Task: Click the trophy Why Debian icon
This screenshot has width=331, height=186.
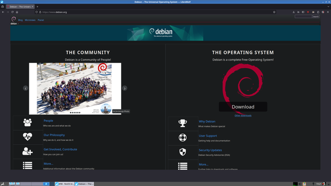Action: tap(183, 123)
